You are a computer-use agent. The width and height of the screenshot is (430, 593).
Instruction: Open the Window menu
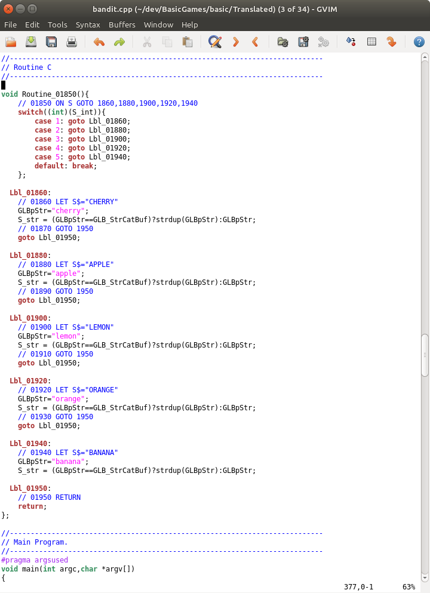pyautogui.click(x=158, y=24)
